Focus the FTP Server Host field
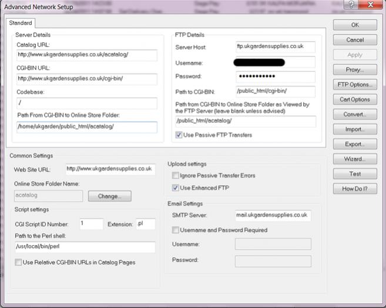Image resolution: width=386 pixels, height=308 pixels. [x=274, y=47]
